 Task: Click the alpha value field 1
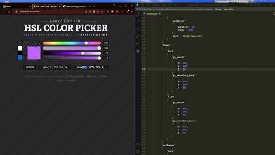pyautogui.click(x=106, y=58)
